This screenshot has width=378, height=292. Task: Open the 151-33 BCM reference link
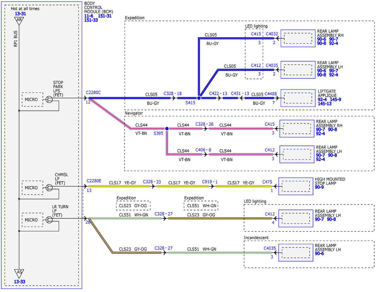pyautogui.click(x=91, y=20)
